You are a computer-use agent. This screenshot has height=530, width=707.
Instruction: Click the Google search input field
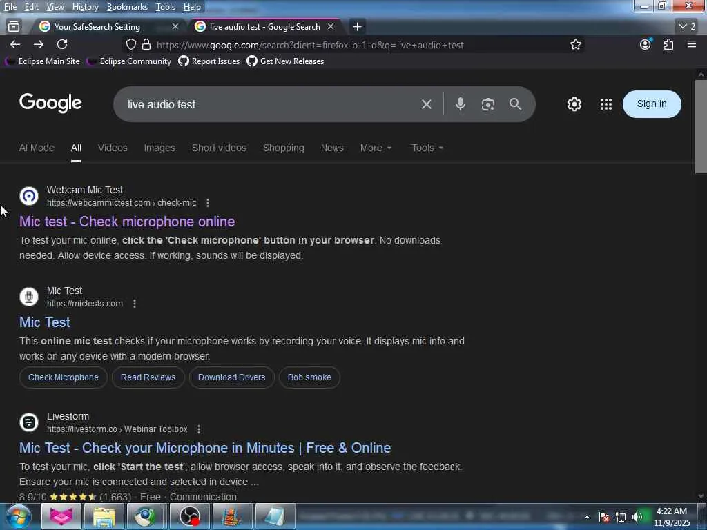pyautogui.click(x=271, y=105)
